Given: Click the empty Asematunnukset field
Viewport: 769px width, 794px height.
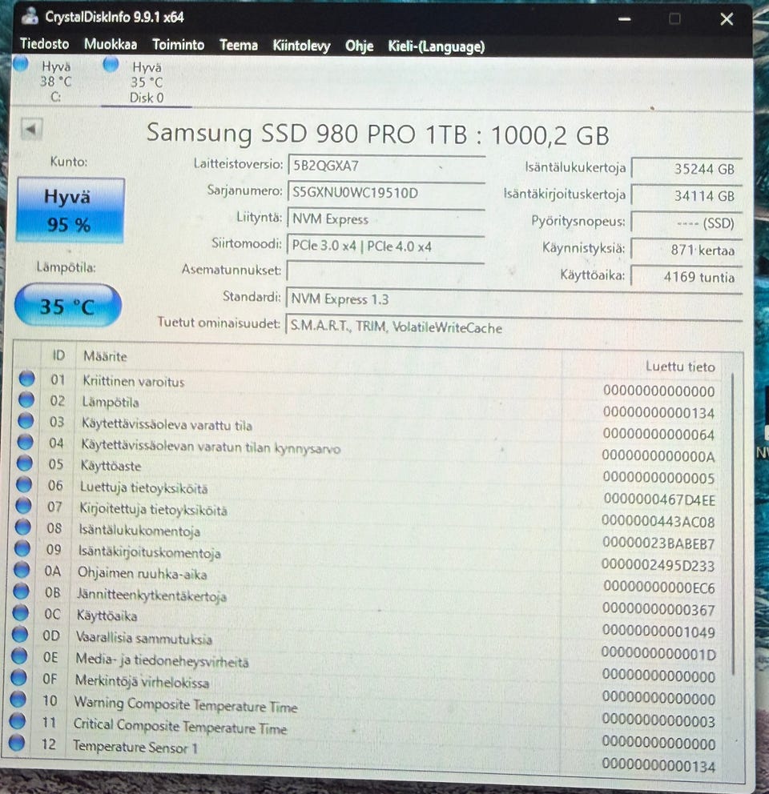Looking at the screenshot, I should pyautogui.click(x=385, y=271).
